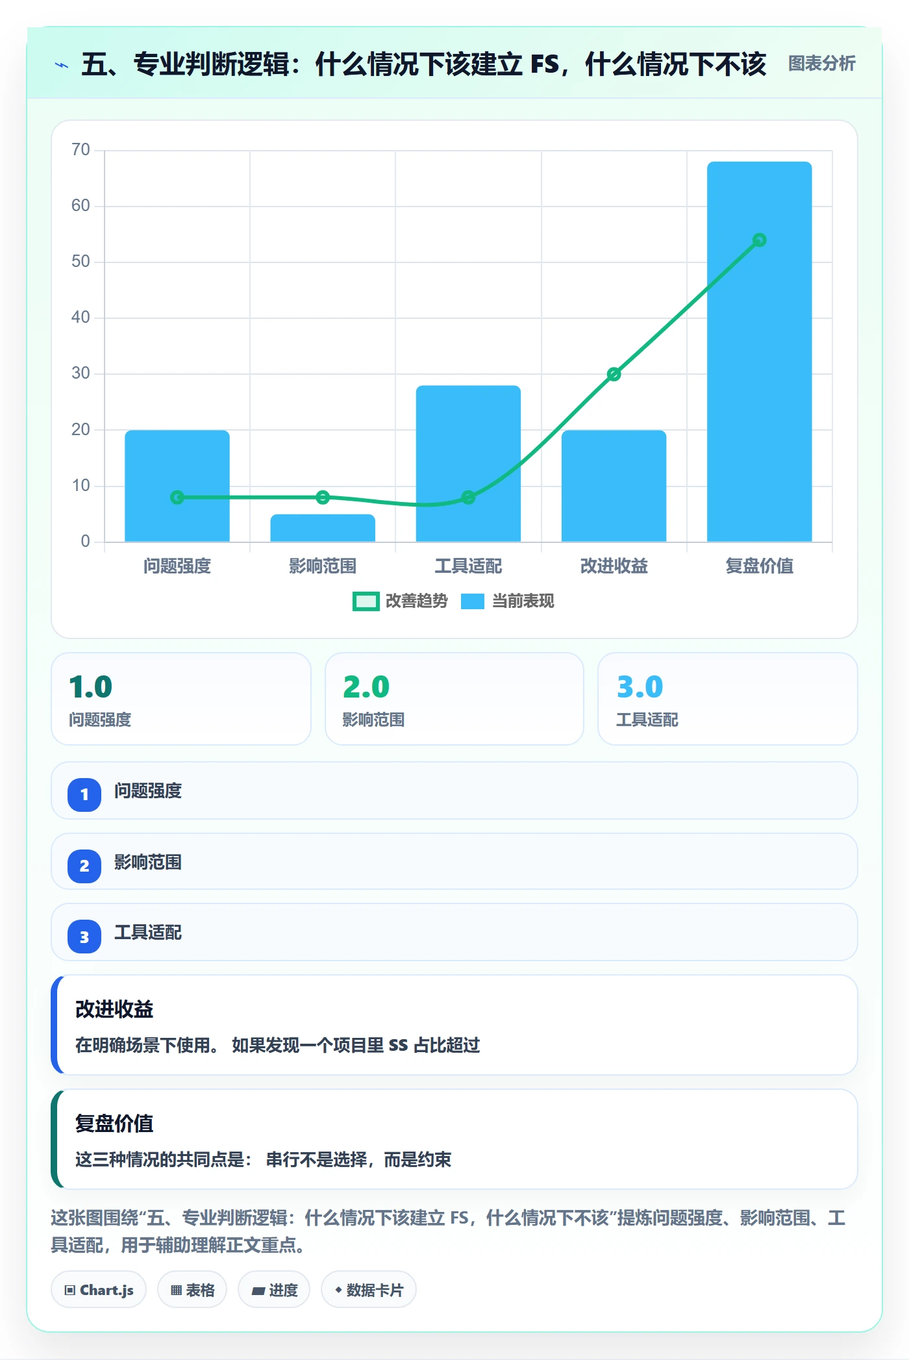Click the green line point on the 工具适配 bar
909x1360 pixels.
(468, 497)
